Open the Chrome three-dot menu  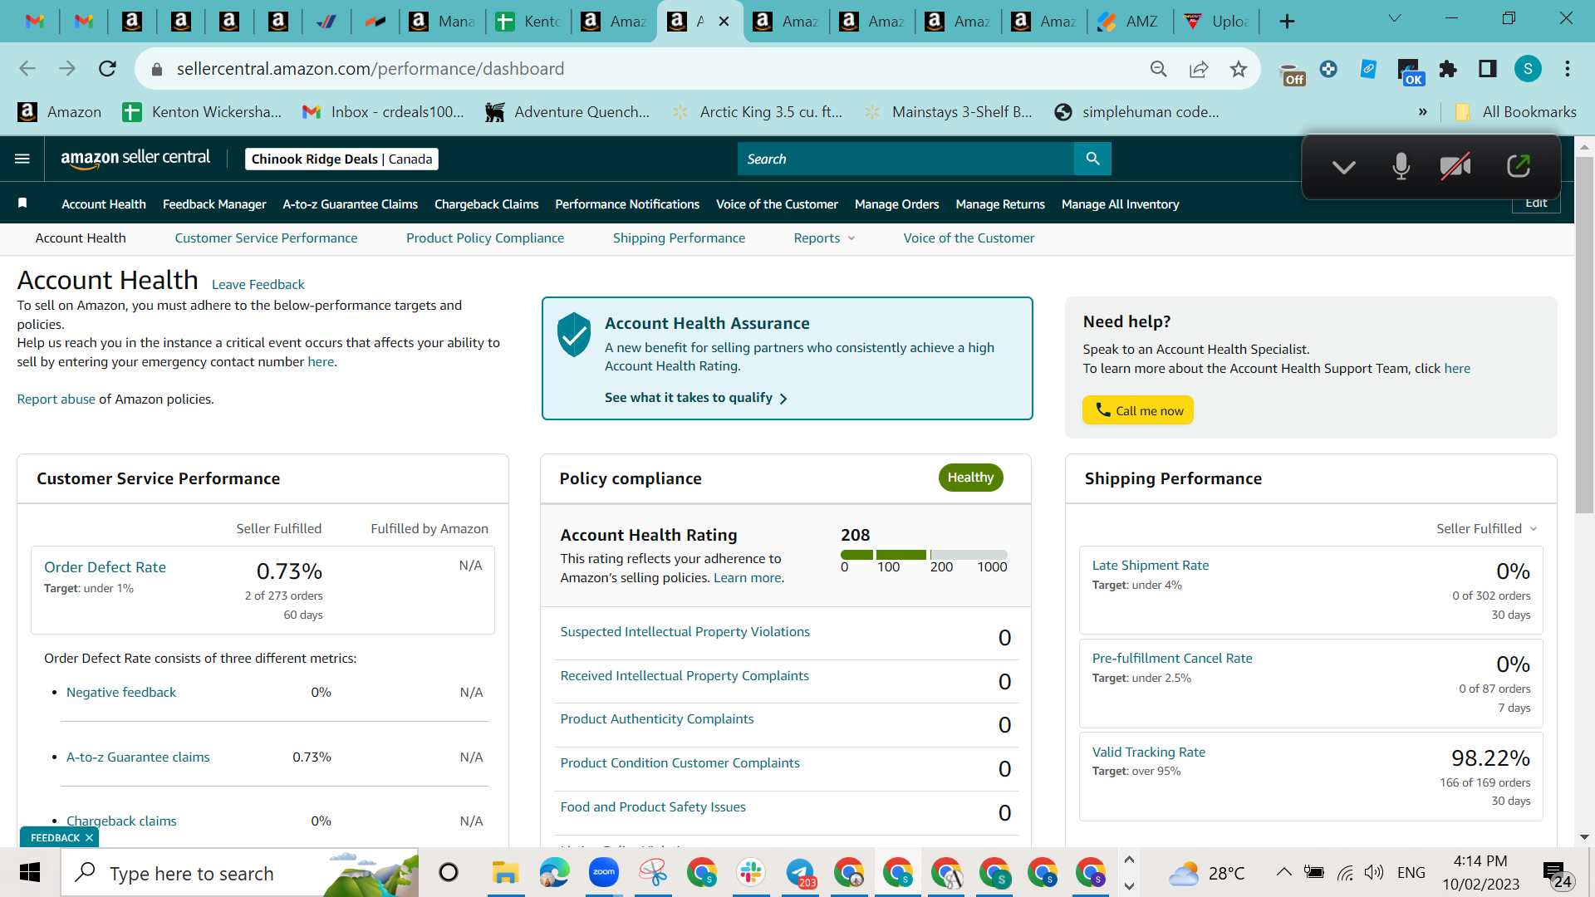pyautogui.click(x=1568, y=69)
